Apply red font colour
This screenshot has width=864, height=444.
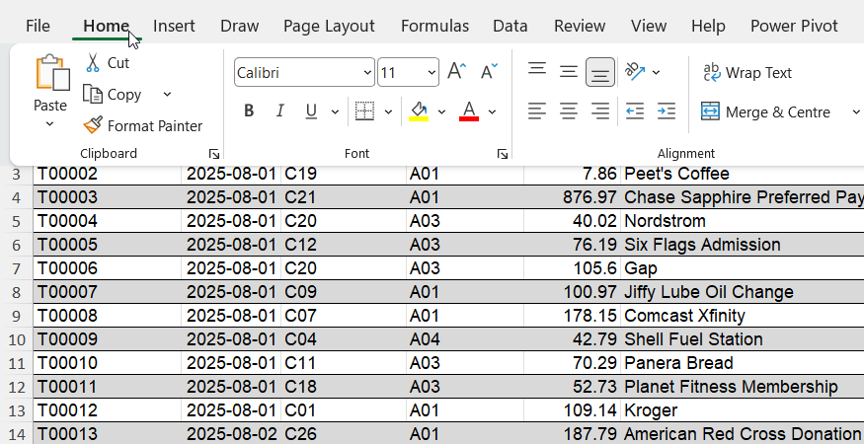pyautogui.click(x=469, y=111)
